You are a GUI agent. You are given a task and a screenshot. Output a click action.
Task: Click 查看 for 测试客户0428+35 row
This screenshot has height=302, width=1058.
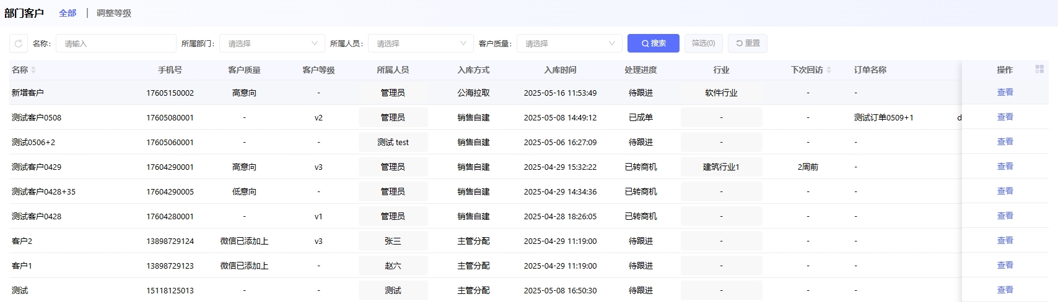point(1005,191)
